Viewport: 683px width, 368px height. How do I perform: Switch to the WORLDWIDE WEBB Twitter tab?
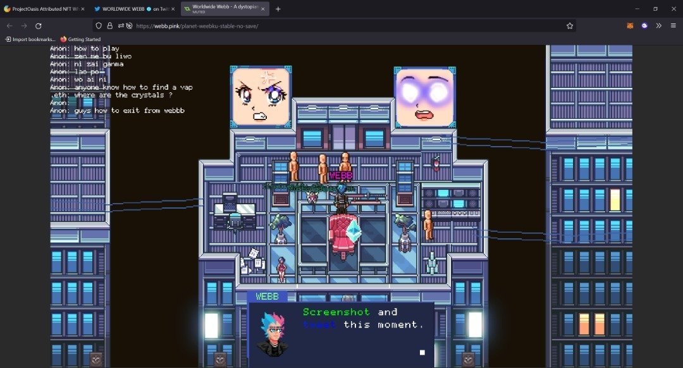point(134,9)
